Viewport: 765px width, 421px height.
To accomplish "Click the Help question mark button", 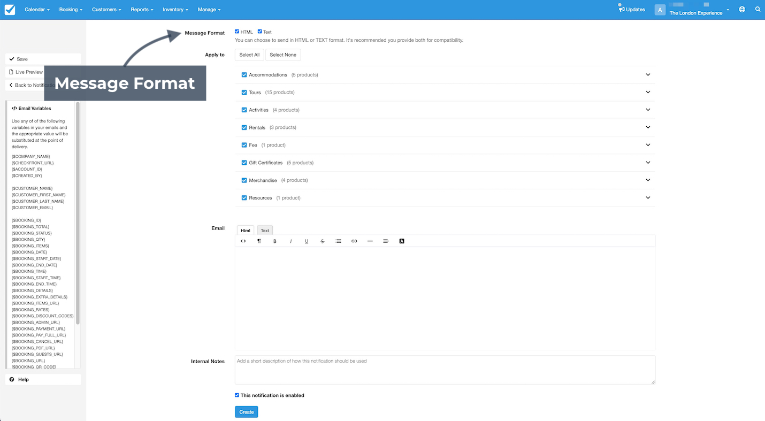I will click(43, 379).
